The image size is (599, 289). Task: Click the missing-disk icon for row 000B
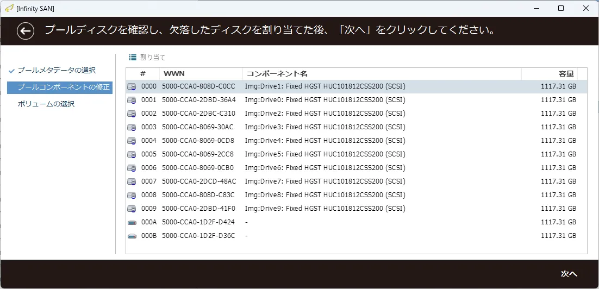[132, 236]
